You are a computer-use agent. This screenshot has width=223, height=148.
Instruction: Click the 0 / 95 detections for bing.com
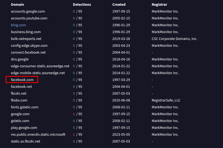click(x=77, y=25)
